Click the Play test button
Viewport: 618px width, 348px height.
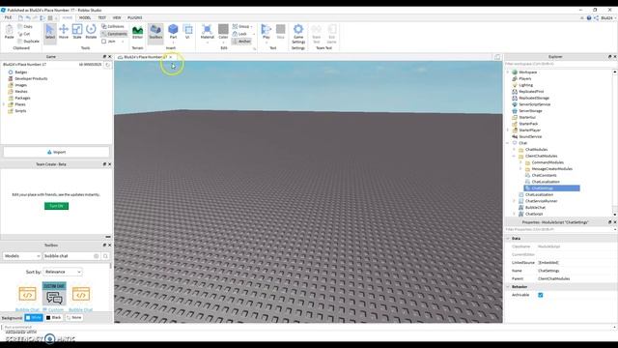click(x=267, y=32)
